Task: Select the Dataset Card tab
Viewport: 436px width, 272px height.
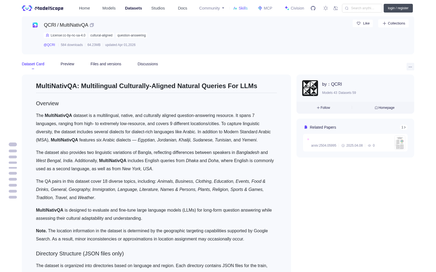Action: coord(33,64)
